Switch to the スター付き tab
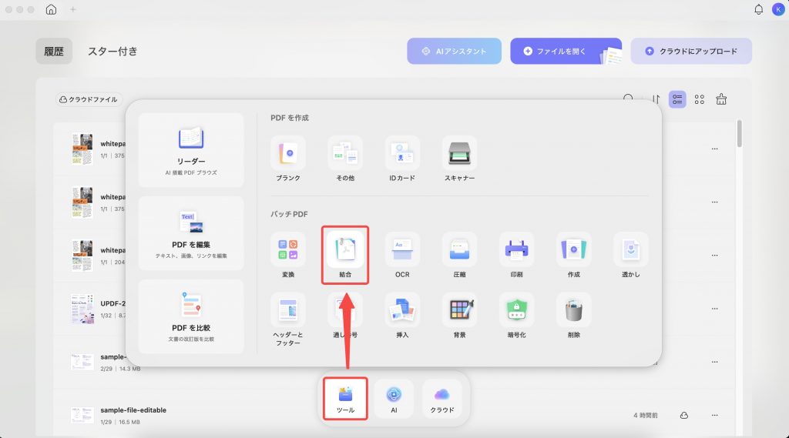Viewport: 789px width, 438px height. [112, 51]
